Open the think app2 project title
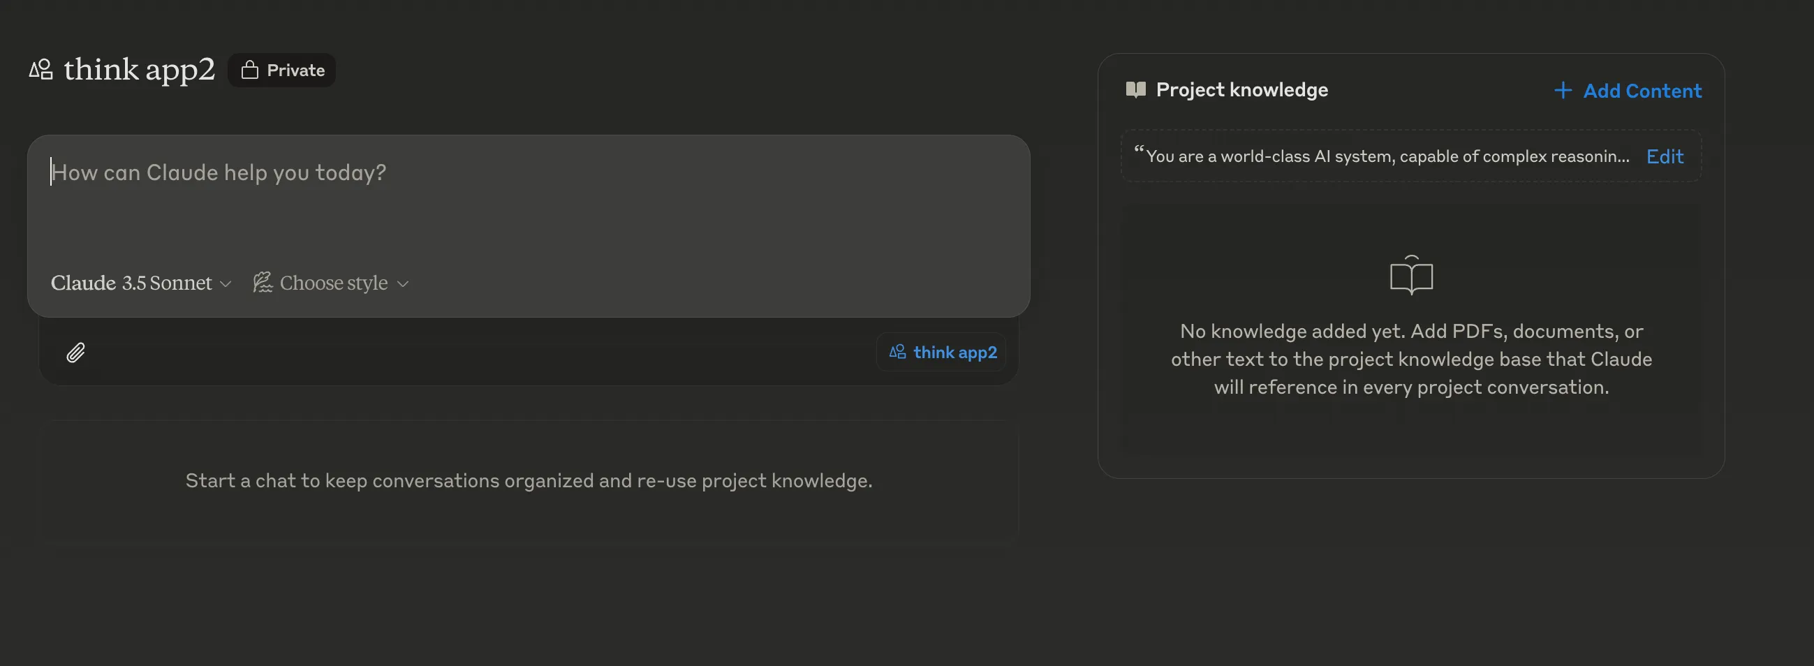The width and height of the screenshot is (1814, 666). click(138, 70)
